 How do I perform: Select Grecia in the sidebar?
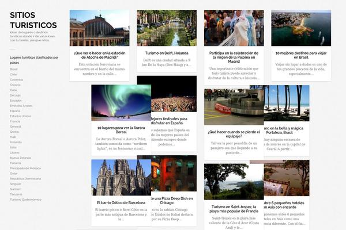[14, 132]
